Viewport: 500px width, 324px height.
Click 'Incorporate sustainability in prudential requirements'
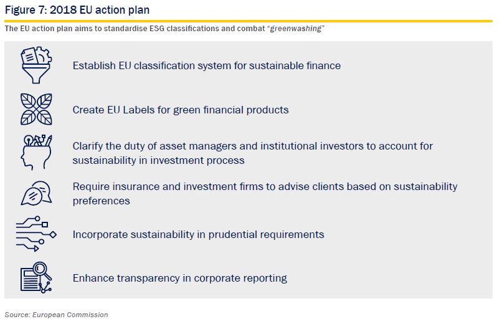tap(199, 234)
